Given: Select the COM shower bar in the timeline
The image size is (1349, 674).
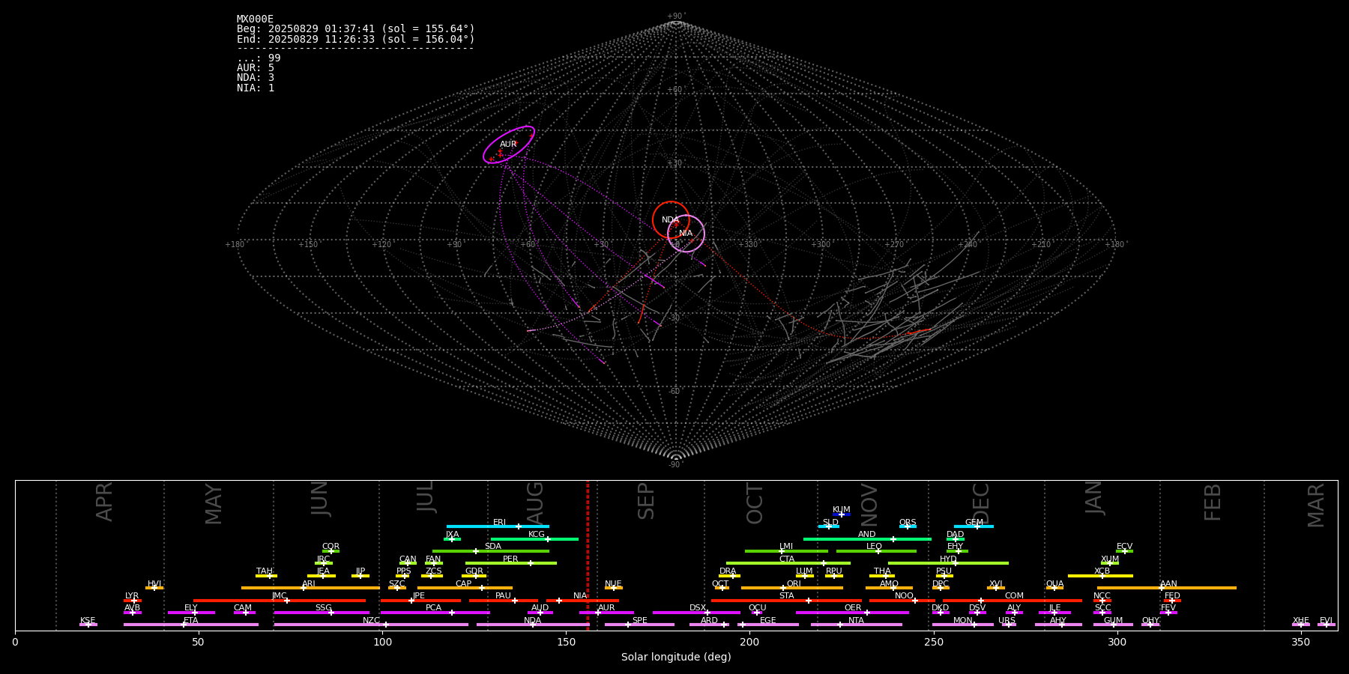Looking at the screenshot, I should pyautogui.click(x=1012, y=601).
